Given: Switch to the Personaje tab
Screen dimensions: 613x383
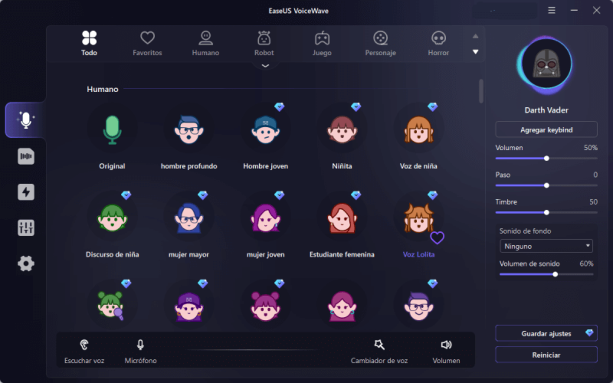Looking at the screenshot, I should click(381, 43).
